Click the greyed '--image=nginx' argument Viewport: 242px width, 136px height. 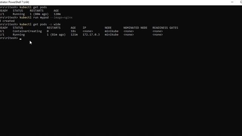click(x=61, y=17)
